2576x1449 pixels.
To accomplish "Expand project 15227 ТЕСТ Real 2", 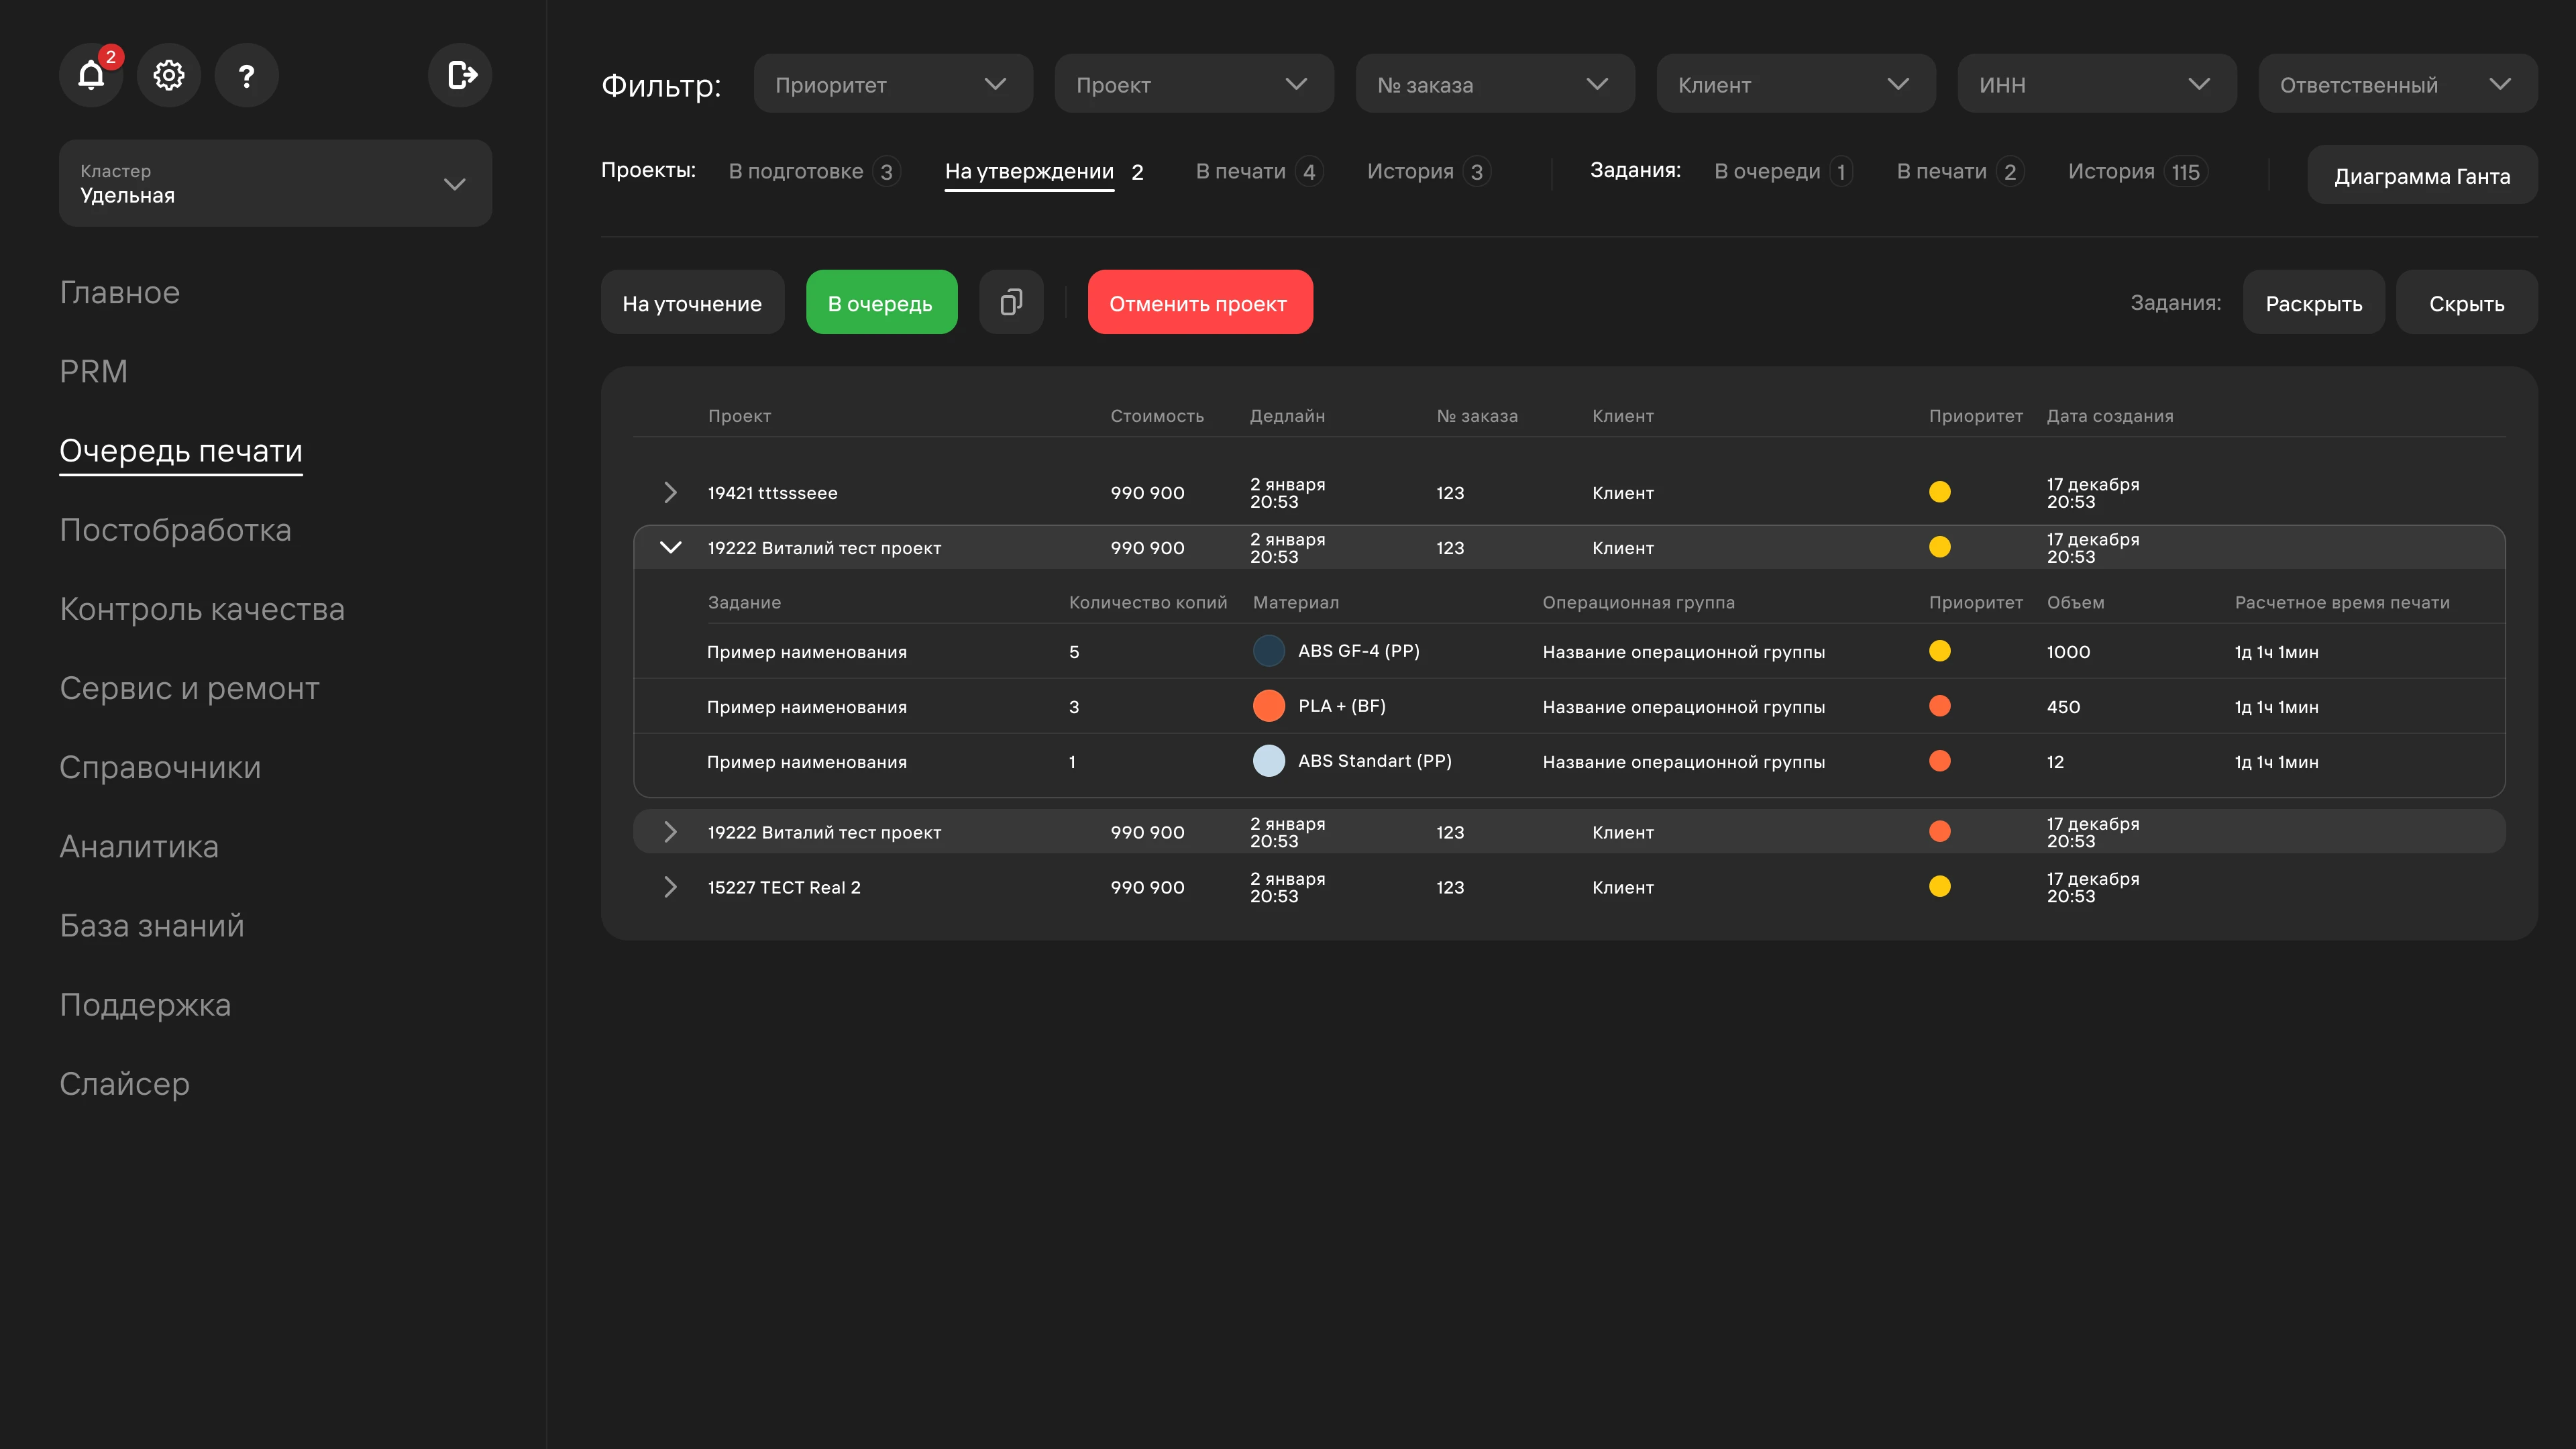I will [670, 887].
